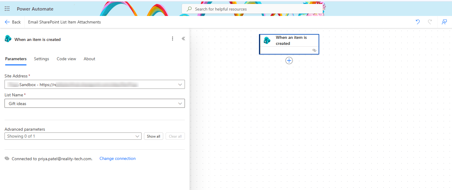Open the About tab
The image size is (452, 190).
point(89,59)
